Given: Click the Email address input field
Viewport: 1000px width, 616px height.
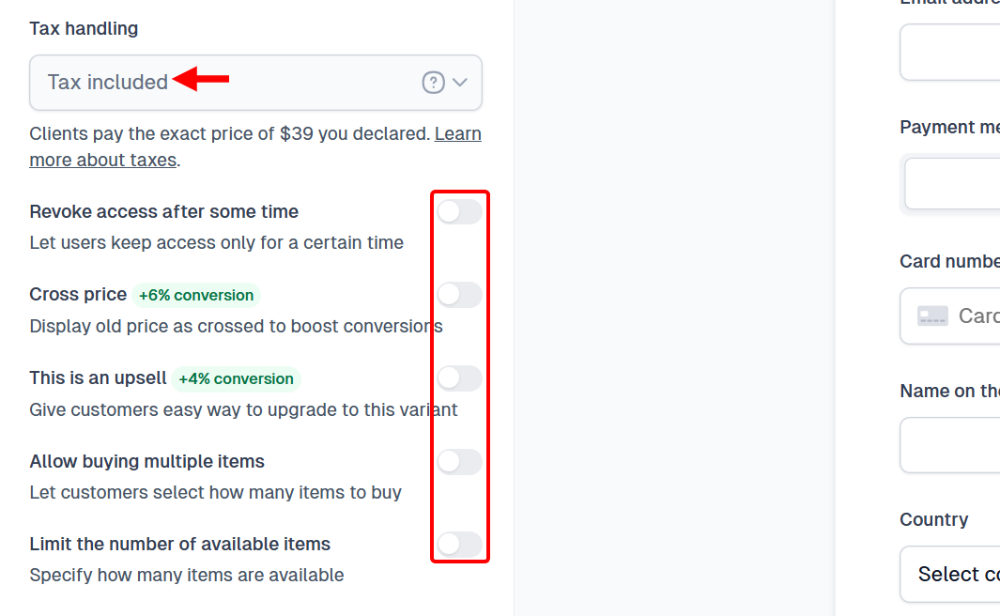Looking at the screenshot, I should point(958,53).
